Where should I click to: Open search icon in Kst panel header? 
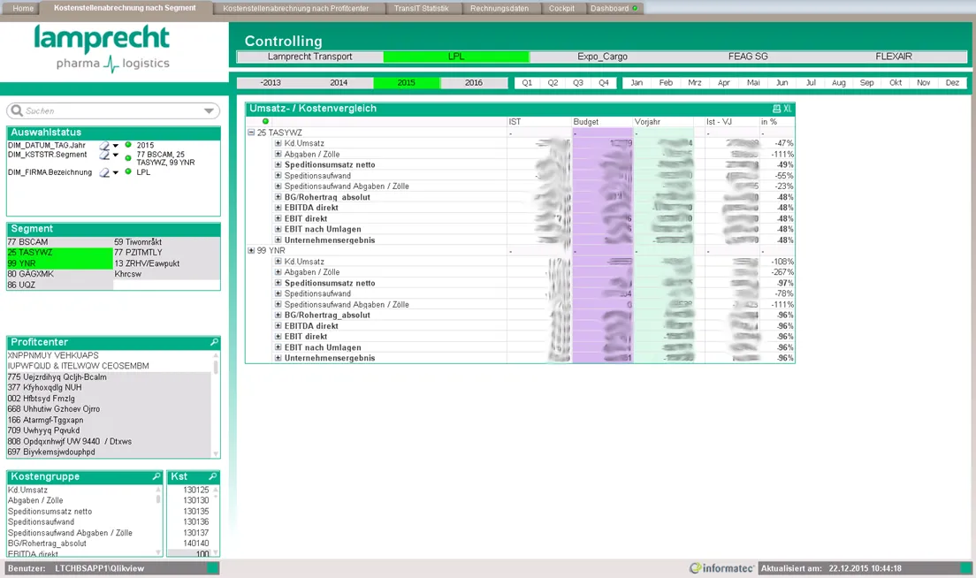pos(212,476)
